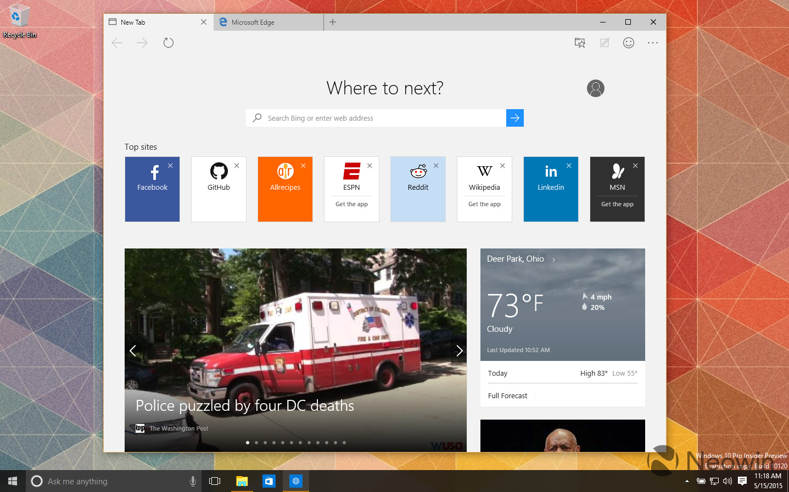Click the taskbar clock showing 11:18 AM
The height and width of the screenshot is (492, 789).
click(768, 481)
